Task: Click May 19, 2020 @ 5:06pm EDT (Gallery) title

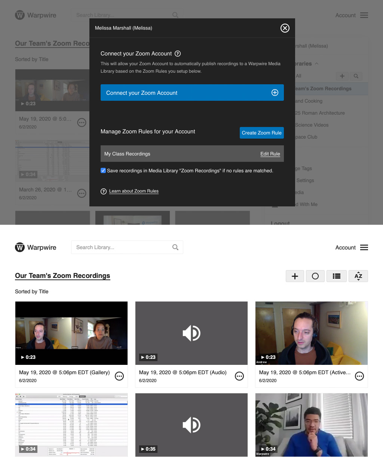Action: (64, 372)
